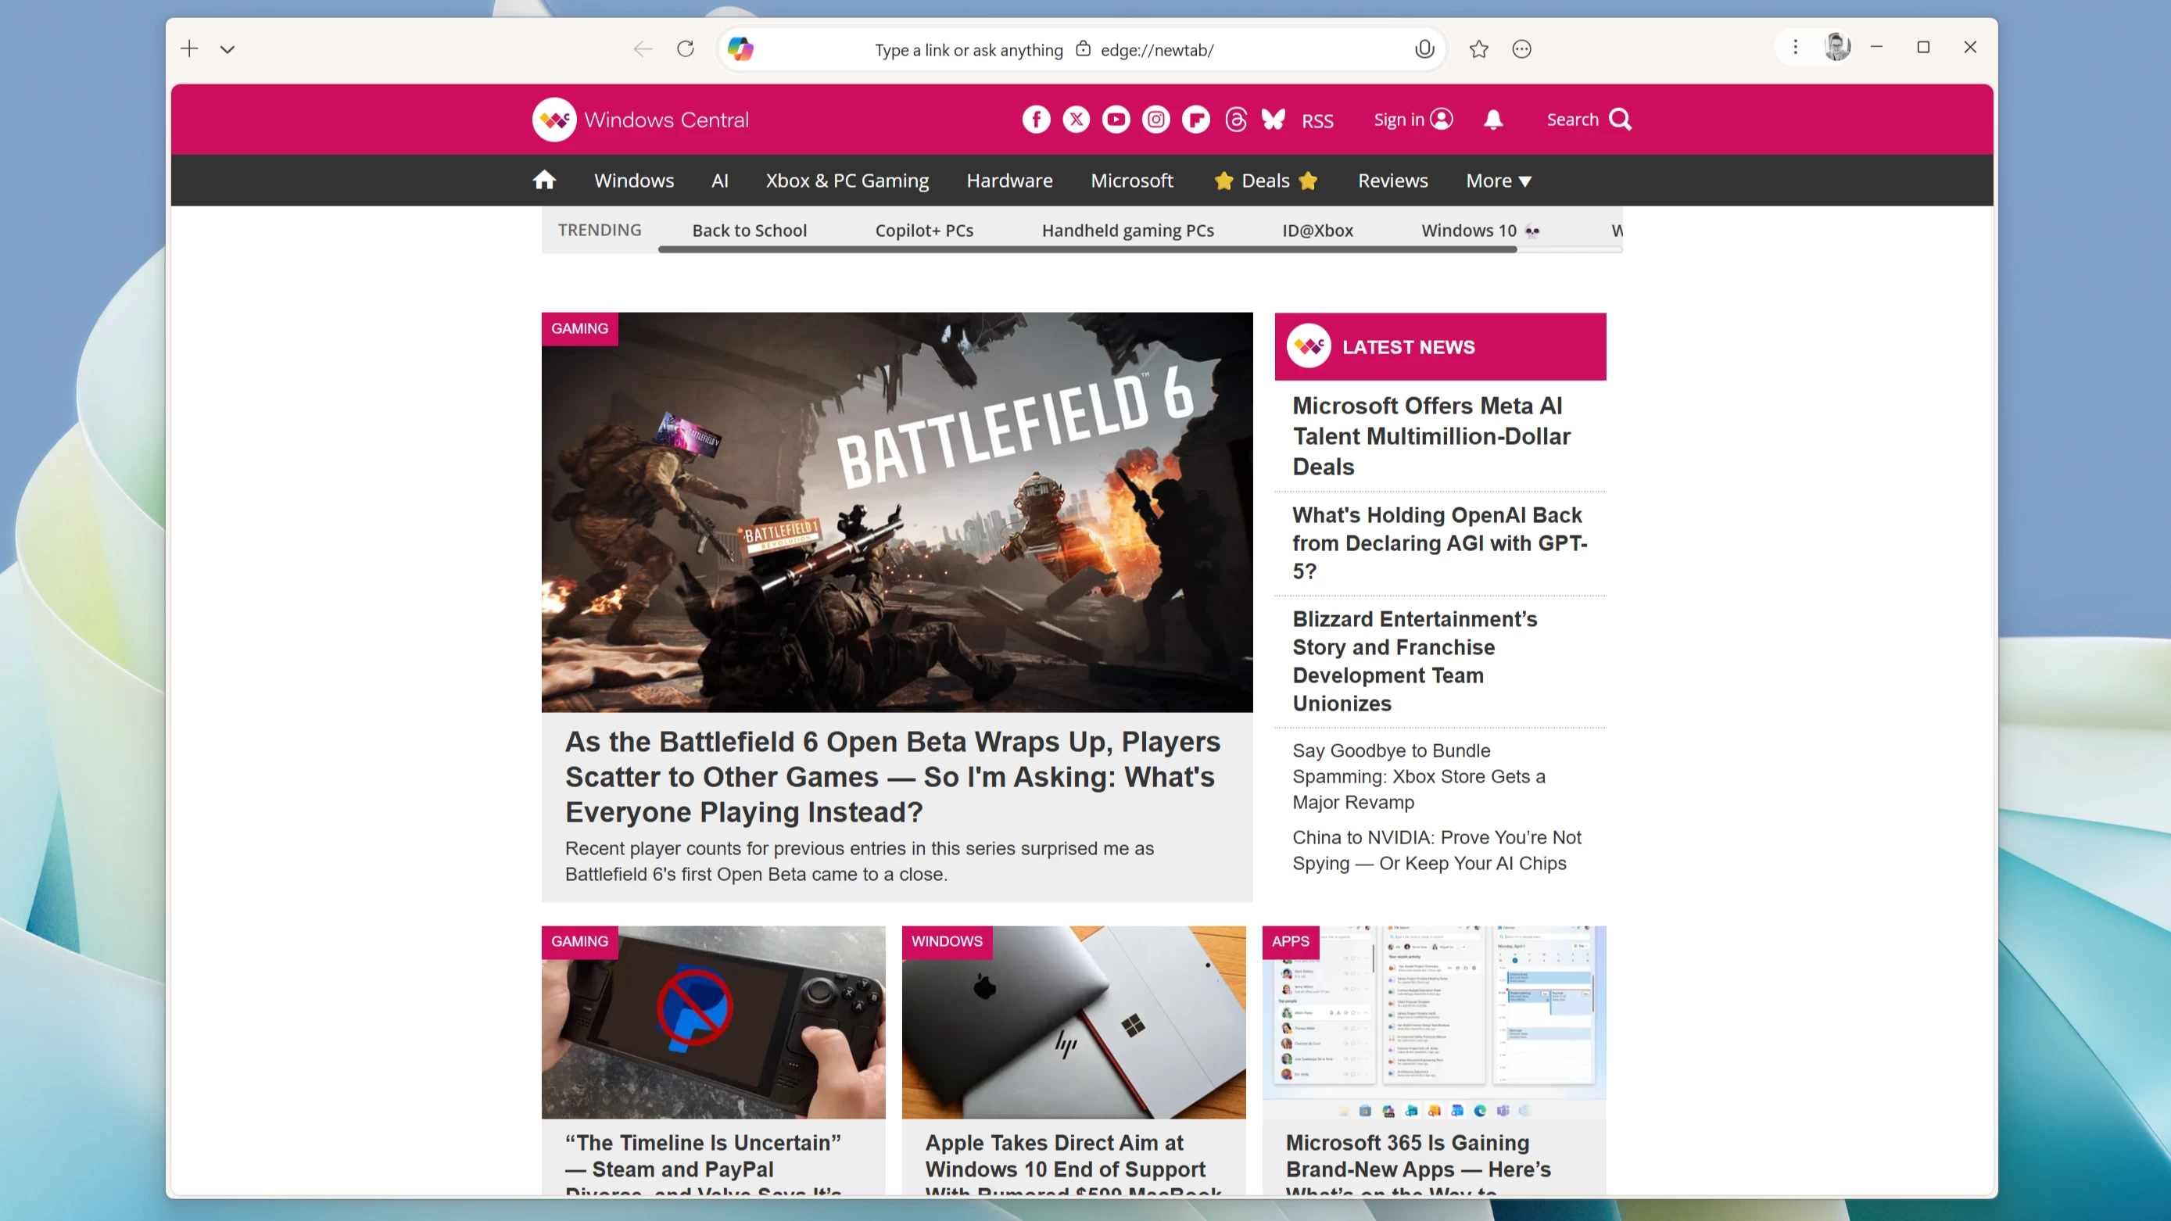The width and height of the screenshot is (2171, 1221).
Task: Click the X (Twitter) social icon
Action: click(x=1076, y=120)
